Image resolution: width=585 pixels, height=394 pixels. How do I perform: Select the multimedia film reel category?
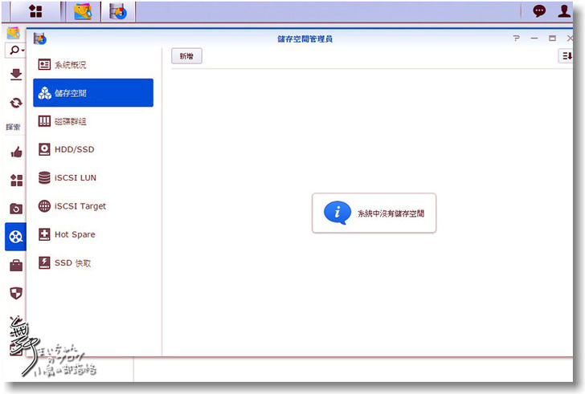tap(16, 237)
